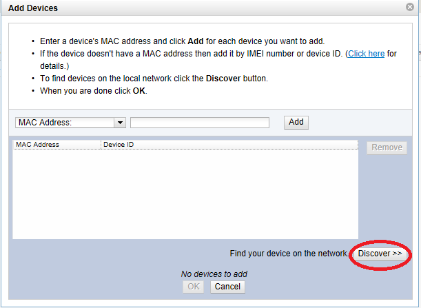
Task: Open the 'Click here' details link
Action: (367, 53)
